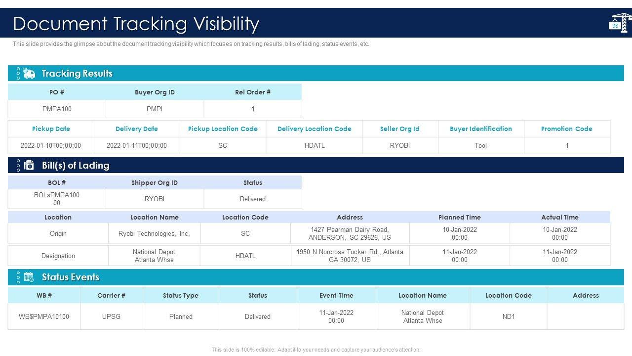Click the Pickup Date column header
This screenshot has width=632, height=356.
click(51, 129)
